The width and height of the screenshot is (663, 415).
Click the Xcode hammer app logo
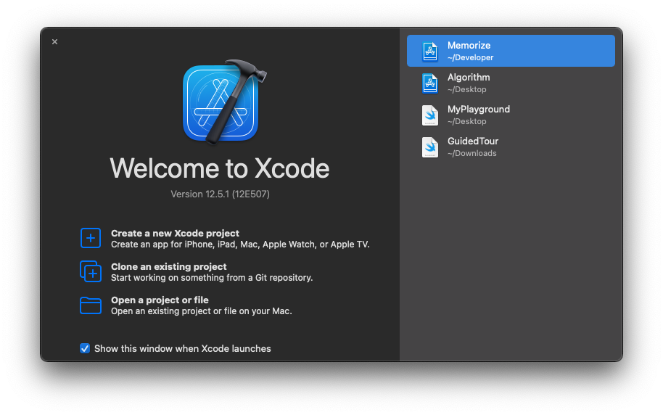coord(223,102)
